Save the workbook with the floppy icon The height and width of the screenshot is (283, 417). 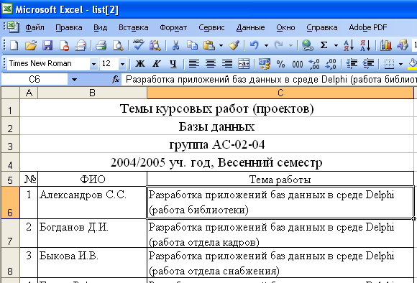click(x=47, y=45)
